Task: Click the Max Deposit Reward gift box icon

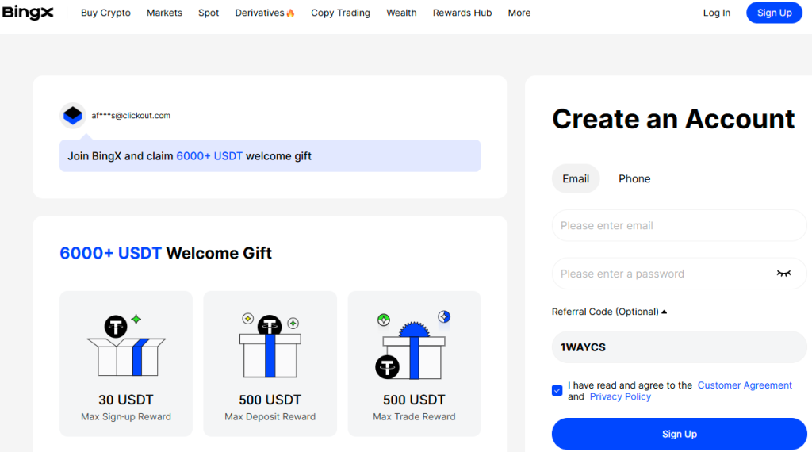Action: pyautogui.click(x=270, y=345)
